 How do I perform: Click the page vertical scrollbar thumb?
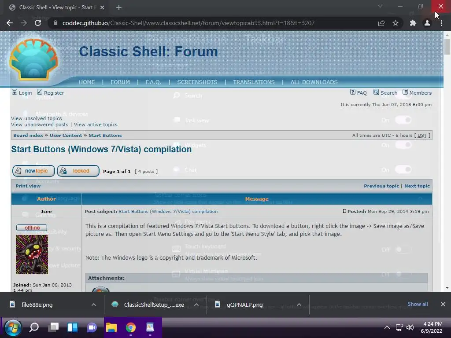pos(447,46)
